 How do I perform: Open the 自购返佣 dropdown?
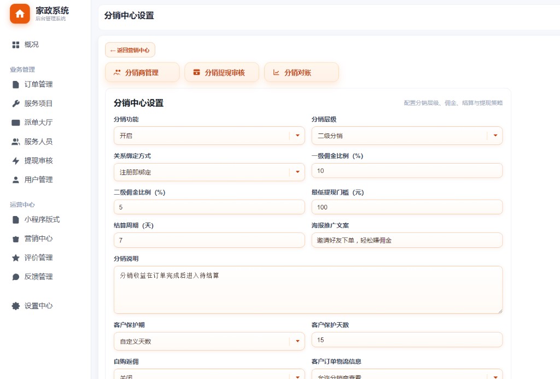click(x=209, y=374)
